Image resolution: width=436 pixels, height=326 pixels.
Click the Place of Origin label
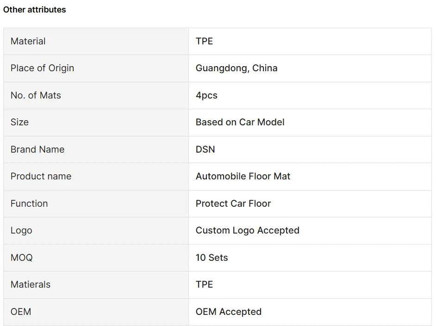tap(42, 68)
